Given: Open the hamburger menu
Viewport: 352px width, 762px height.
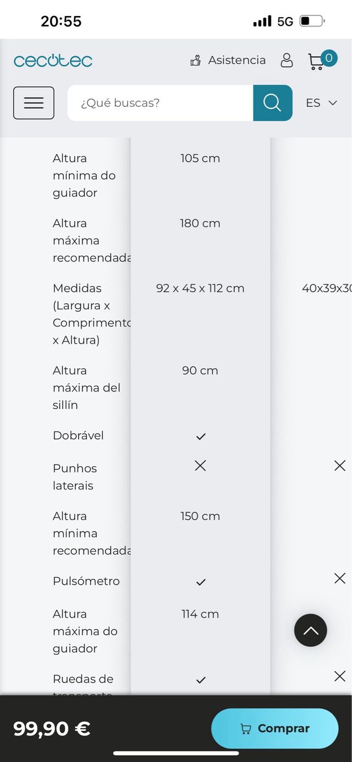Looking at the screenshot, I should (34, 103).
